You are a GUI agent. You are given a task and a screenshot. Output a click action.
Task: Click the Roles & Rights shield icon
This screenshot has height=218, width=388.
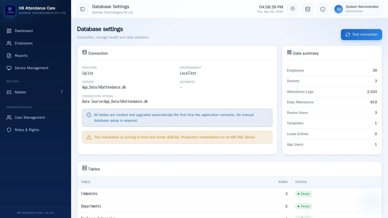pos(9,130)
